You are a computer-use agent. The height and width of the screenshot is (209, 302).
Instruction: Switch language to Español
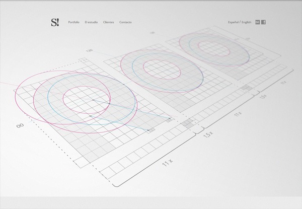[x=234, y=22]
